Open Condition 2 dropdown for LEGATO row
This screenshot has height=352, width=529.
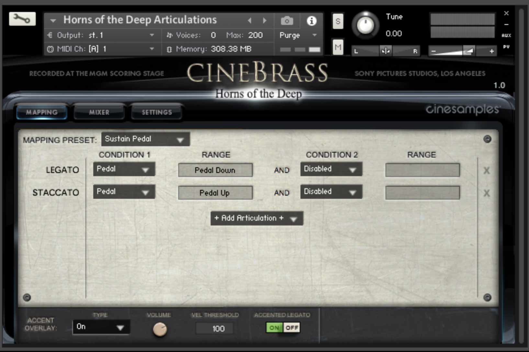pos(331,169)
